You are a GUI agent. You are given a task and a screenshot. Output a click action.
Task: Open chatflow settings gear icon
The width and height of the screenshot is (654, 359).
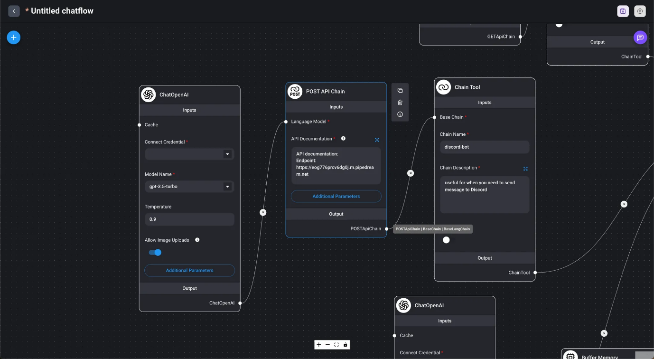coord(640,11)
